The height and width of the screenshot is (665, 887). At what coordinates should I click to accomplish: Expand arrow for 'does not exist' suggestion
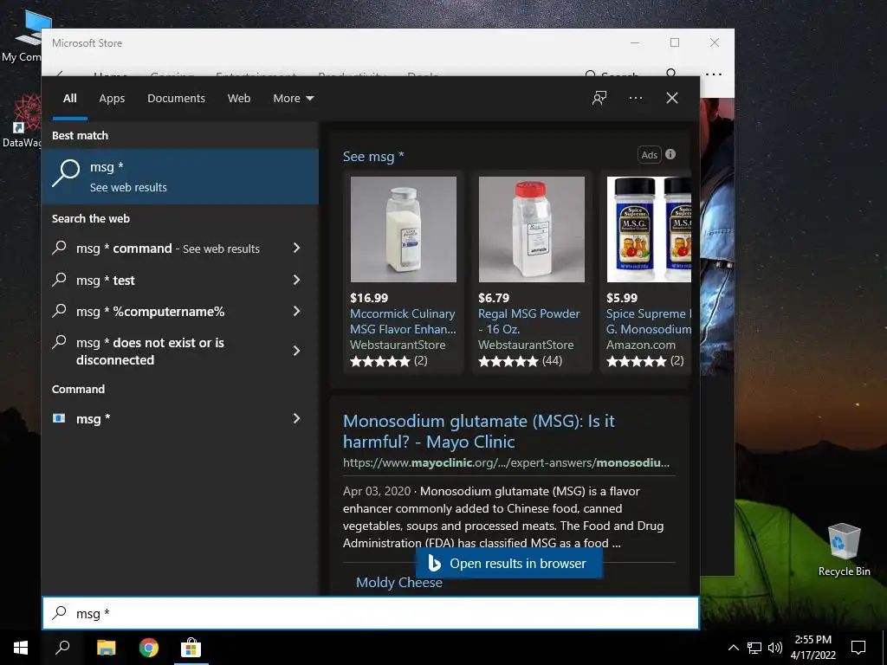[x=297, y=351]
